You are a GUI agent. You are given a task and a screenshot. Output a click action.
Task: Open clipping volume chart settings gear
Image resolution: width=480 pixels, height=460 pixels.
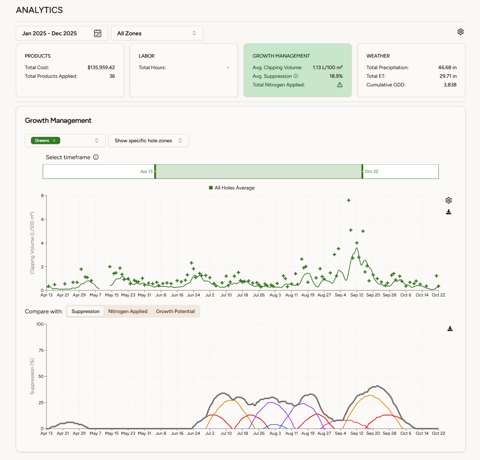[448, 200]
